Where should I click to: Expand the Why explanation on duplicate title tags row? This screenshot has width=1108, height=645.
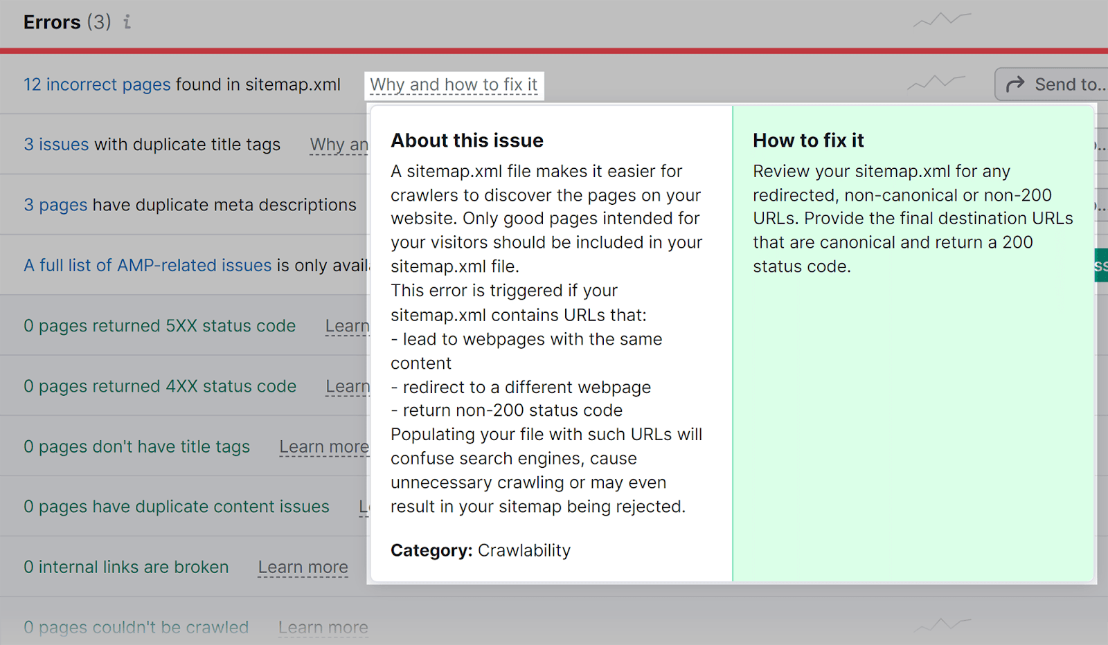(x=339, y=145)
